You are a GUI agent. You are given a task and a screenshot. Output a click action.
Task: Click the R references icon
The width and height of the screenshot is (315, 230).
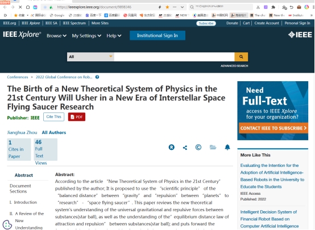coord(171,147)
